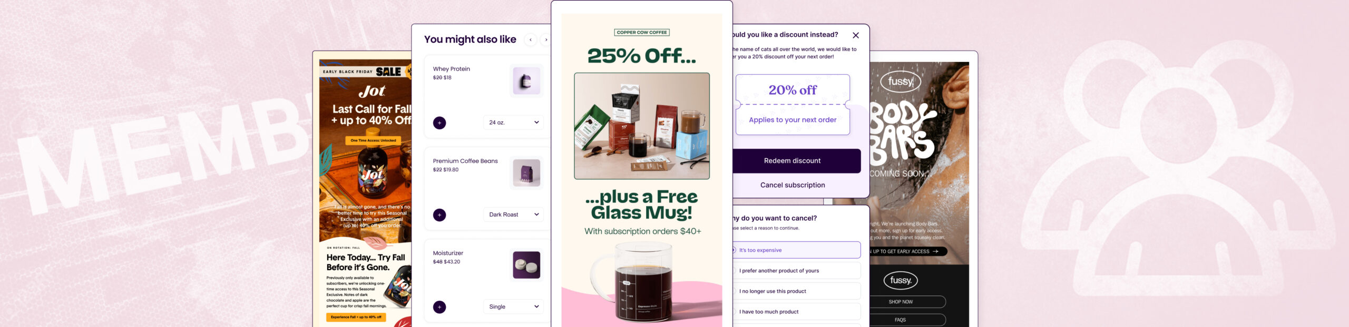The height and width of the screenshot is (327, 1349).
Task: Add Whey Protein with plus icon
Action: pos(439,122)
